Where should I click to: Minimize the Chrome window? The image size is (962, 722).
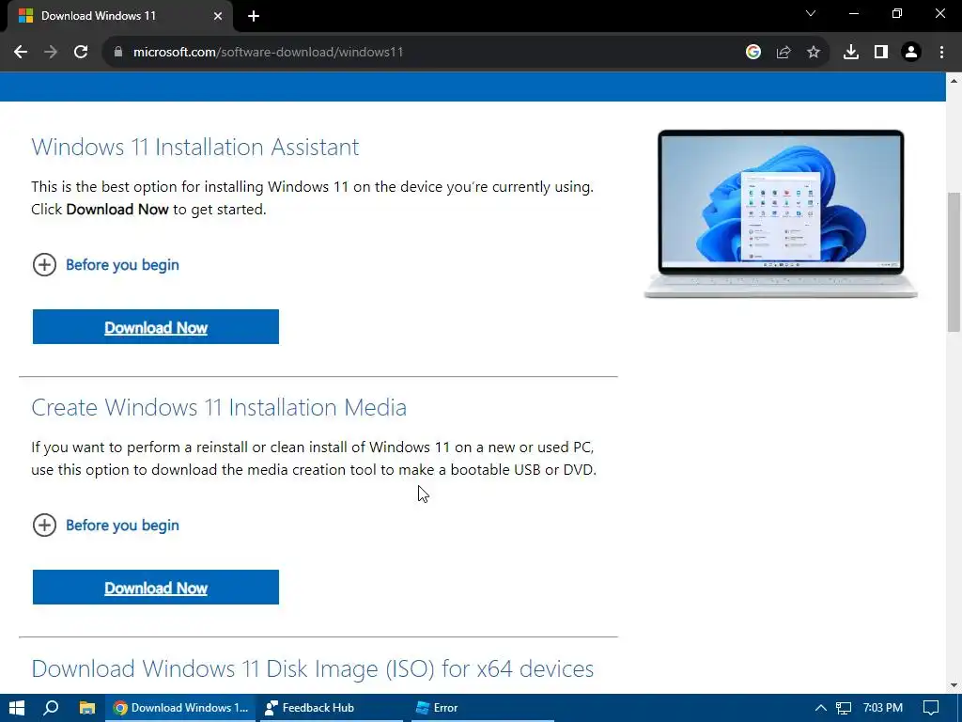pos(853,13)
